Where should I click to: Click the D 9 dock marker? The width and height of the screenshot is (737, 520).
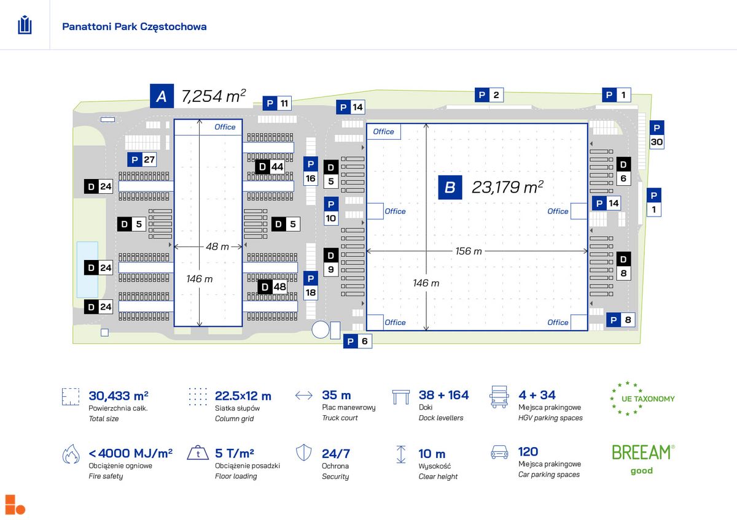330,262
